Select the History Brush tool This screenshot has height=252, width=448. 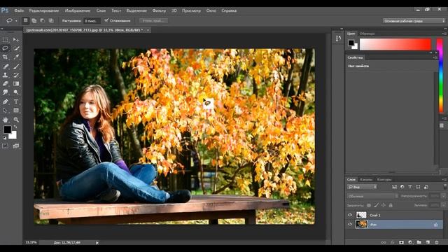pyautogui.click(x=16, y=75)
